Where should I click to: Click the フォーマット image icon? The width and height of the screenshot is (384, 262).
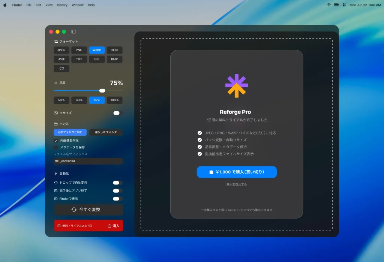pos(56,42)
